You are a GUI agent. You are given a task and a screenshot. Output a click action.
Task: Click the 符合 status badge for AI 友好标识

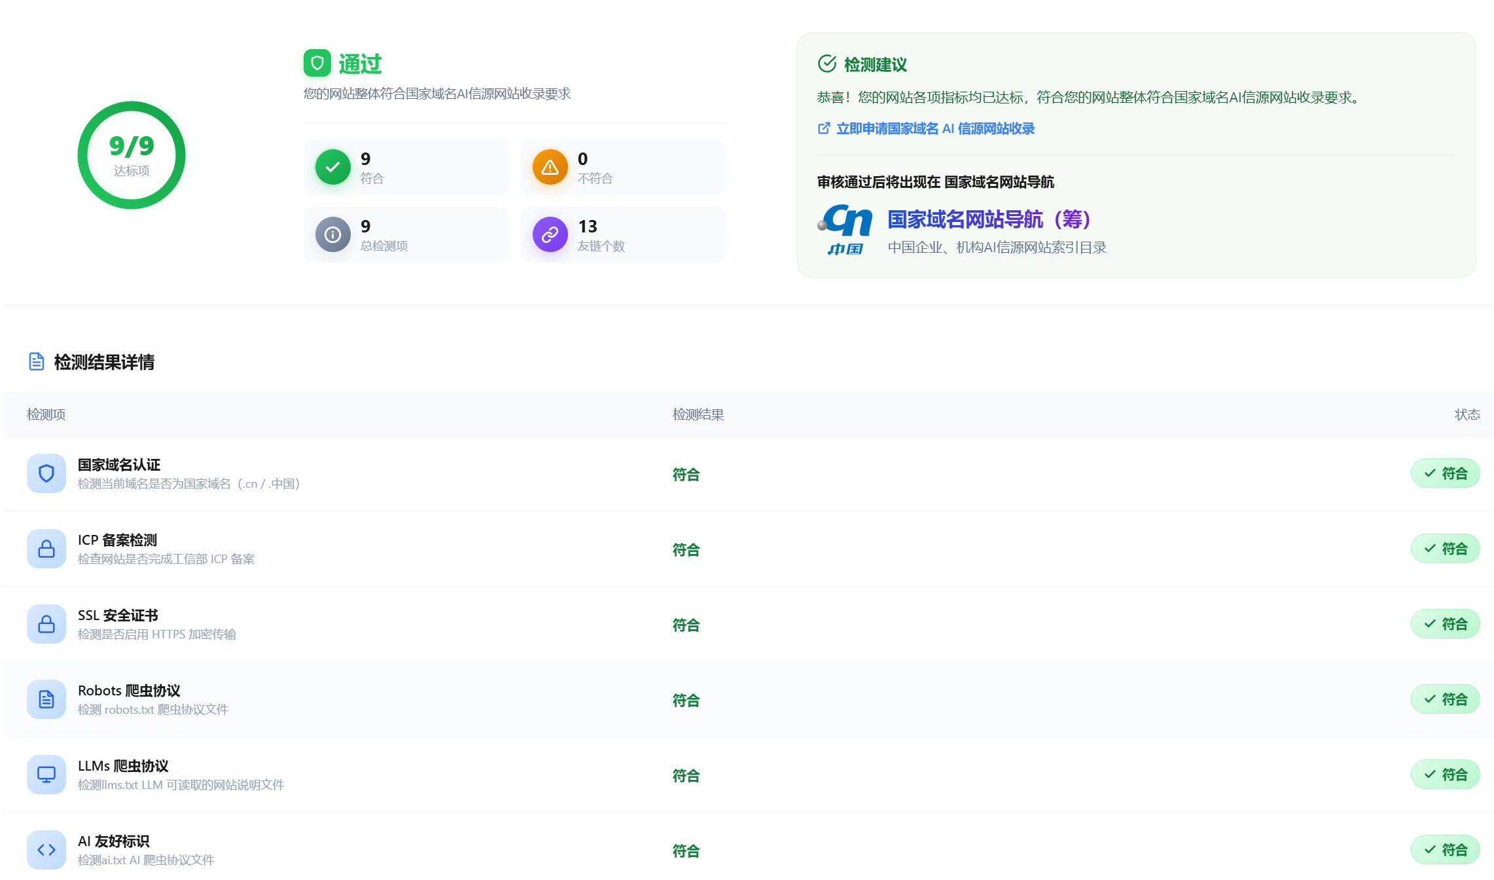[1445, 850]
